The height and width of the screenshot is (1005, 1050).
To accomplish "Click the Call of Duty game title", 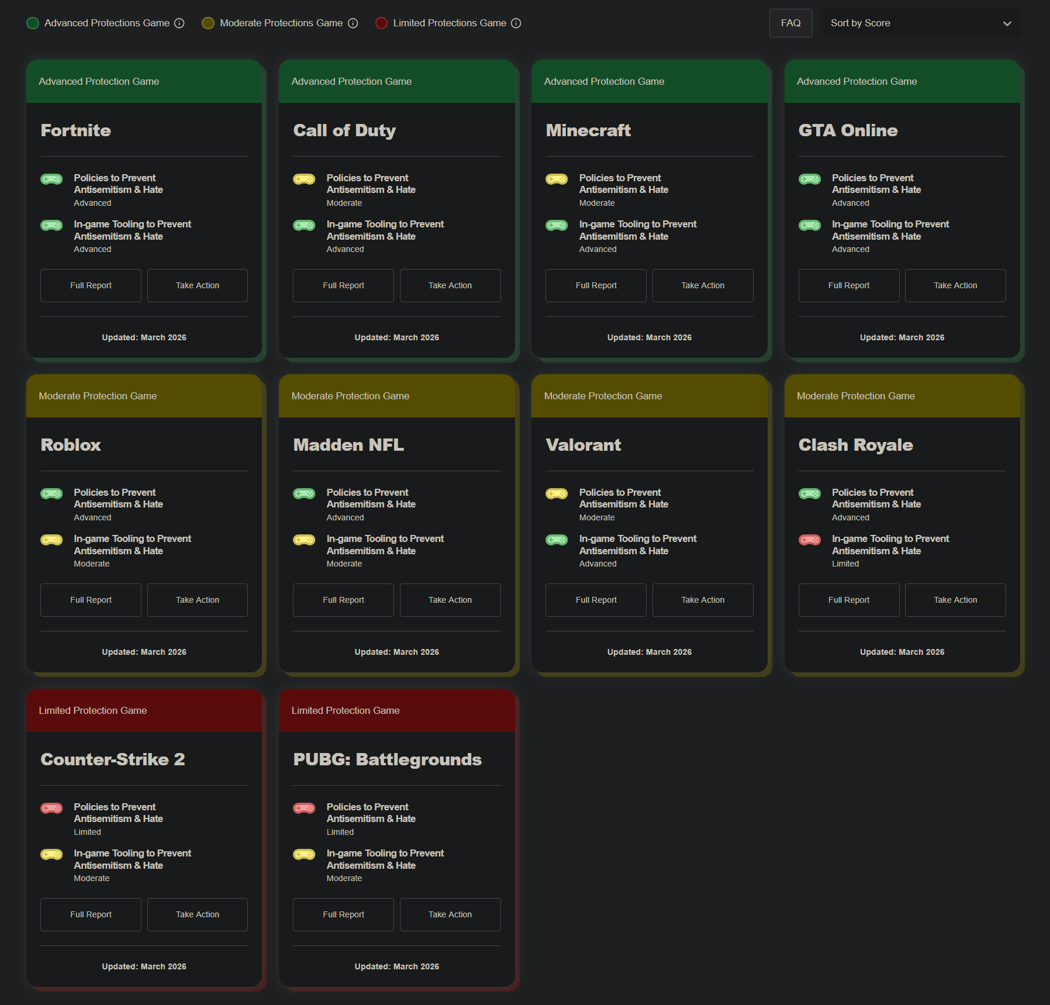I will (x=344, y=130).
